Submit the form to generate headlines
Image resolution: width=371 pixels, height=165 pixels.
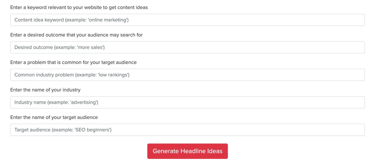[187, 151]
